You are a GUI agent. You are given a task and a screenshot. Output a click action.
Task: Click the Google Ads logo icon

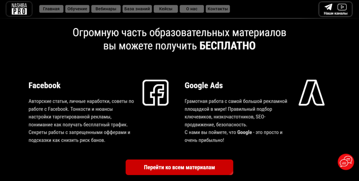point(311,93)
